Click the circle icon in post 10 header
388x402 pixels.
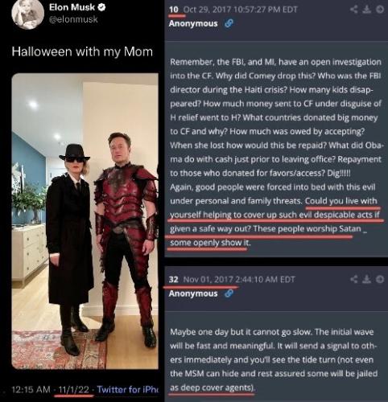(x=380, y=10)
